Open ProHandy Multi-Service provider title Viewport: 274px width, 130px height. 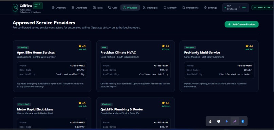pos(202,53)
